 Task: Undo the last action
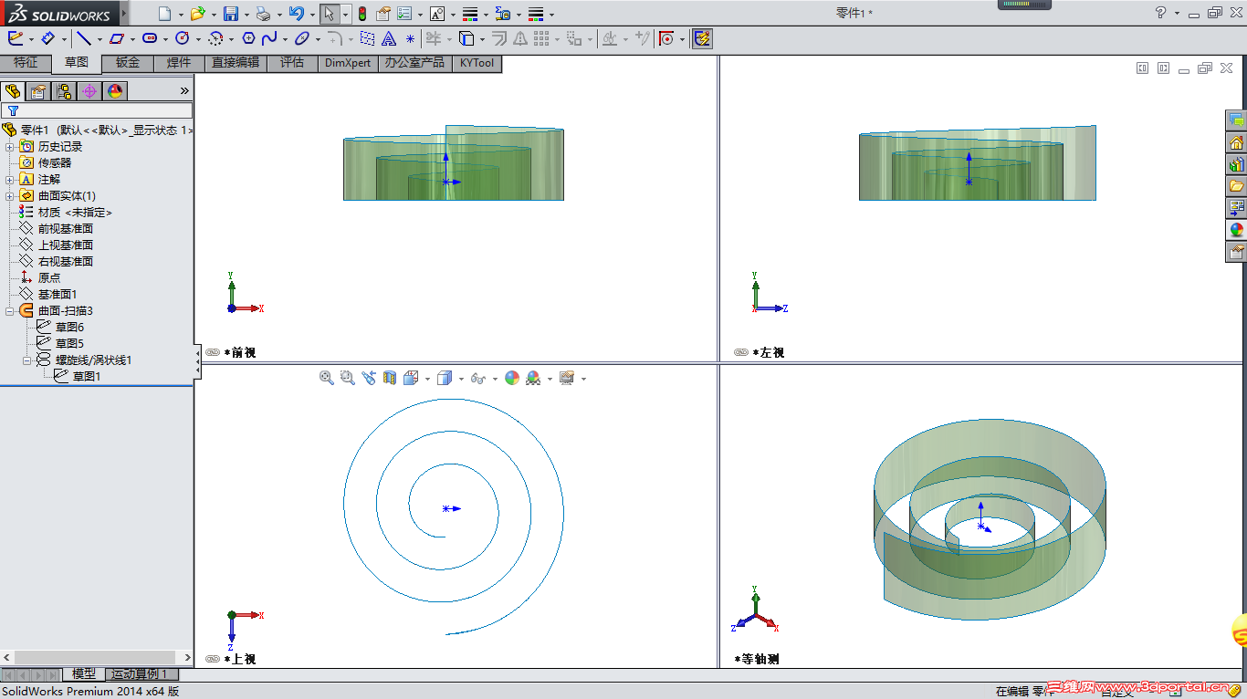296,14
